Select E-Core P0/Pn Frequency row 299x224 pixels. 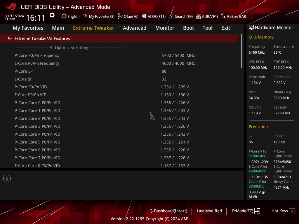pyautogui.click(x=119, y=63)
